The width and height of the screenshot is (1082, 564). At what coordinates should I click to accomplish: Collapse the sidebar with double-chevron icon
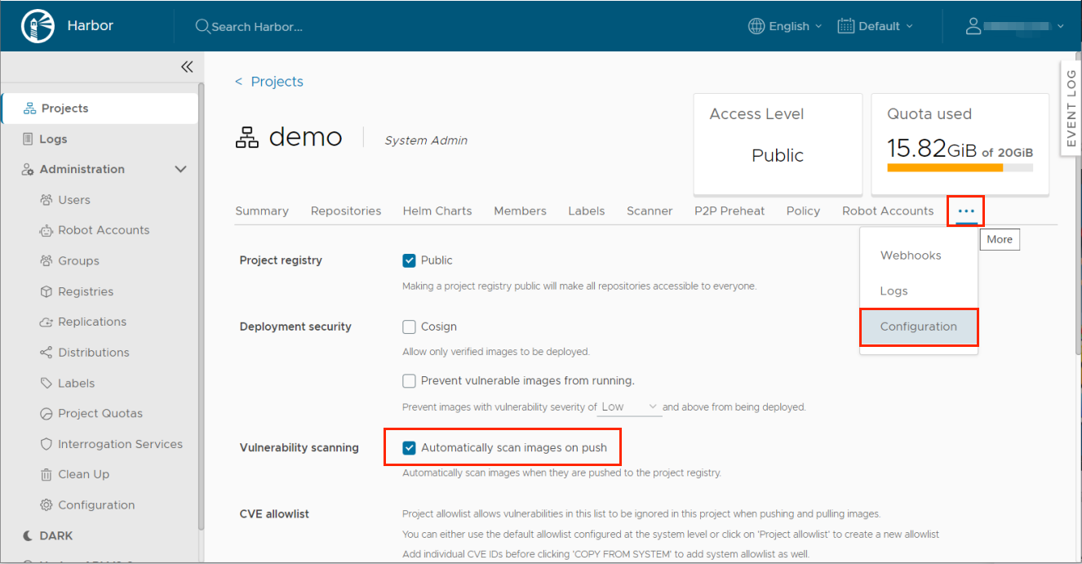(x=187, y=67)
